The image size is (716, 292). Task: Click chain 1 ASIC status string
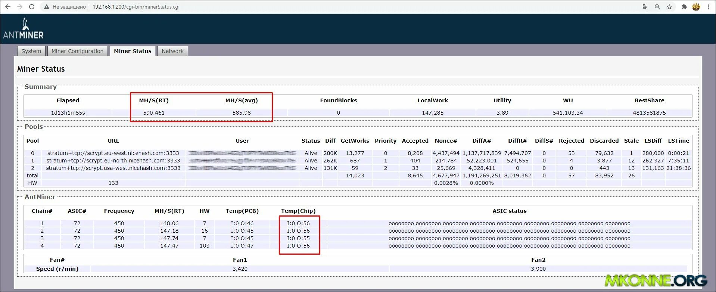pyautogui.click(x=509, y=224)
